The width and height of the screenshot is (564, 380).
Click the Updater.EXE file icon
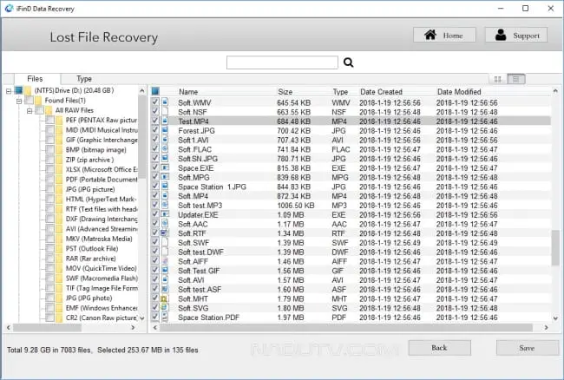165,214
